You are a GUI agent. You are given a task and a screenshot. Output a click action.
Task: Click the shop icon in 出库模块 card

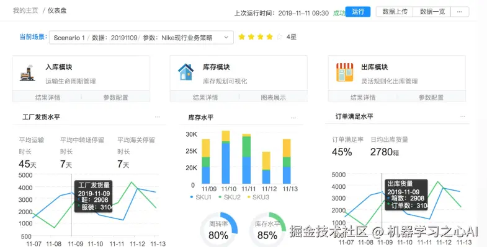345,72
